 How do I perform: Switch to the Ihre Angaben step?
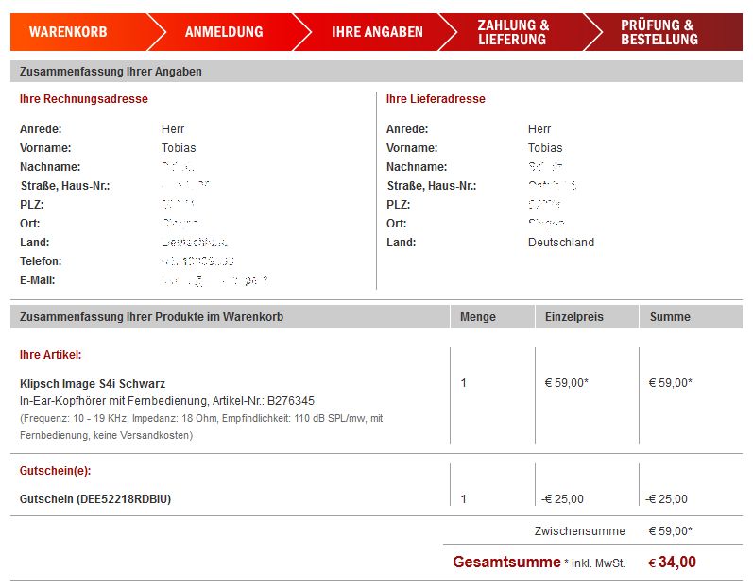point(377,32)
